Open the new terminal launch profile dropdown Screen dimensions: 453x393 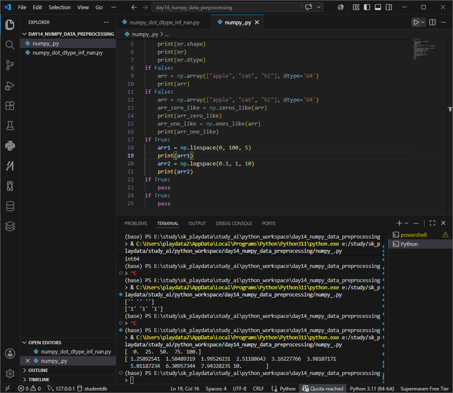pyautogui.click(x=406, y=223)
